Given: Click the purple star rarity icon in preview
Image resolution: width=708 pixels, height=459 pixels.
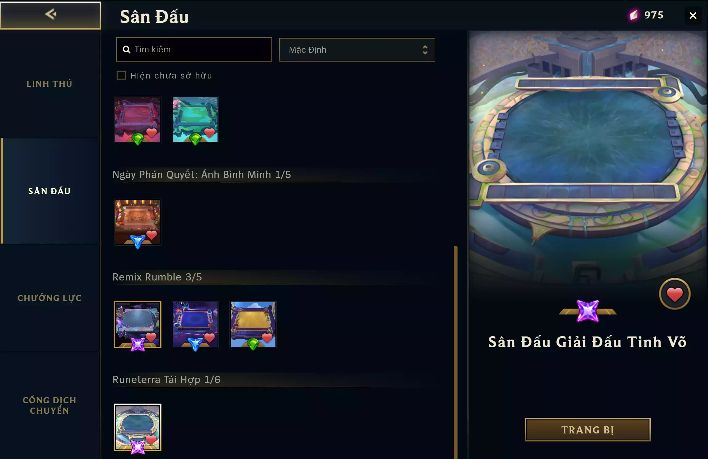Looking at the screenshot, I should (x=588, y=311).
